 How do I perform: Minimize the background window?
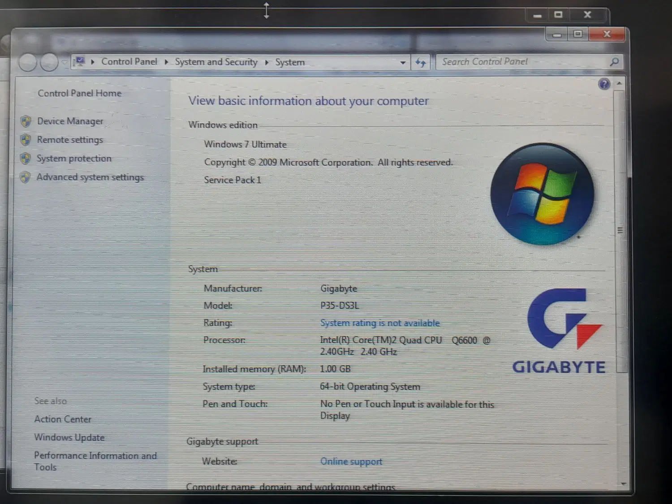tap(538, 15)
